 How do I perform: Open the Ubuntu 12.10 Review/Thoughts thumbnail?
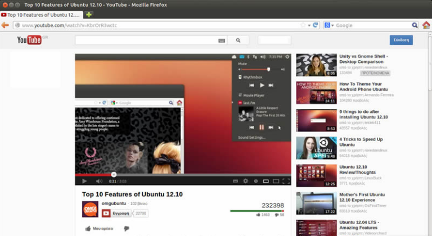(316, 176)
